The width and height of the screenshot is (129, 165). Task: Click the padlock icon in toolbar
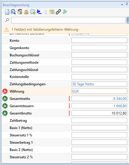[x=26, y=12]
